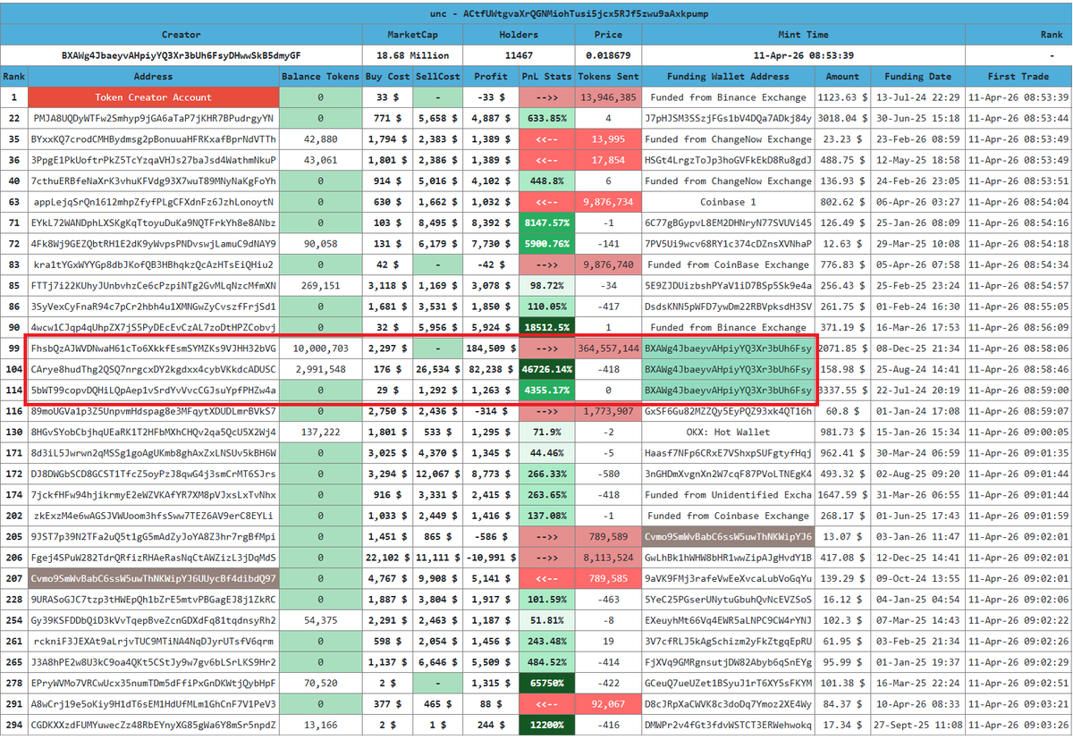
Task: Click the Holders value 11467
Action: coord(519,55)
